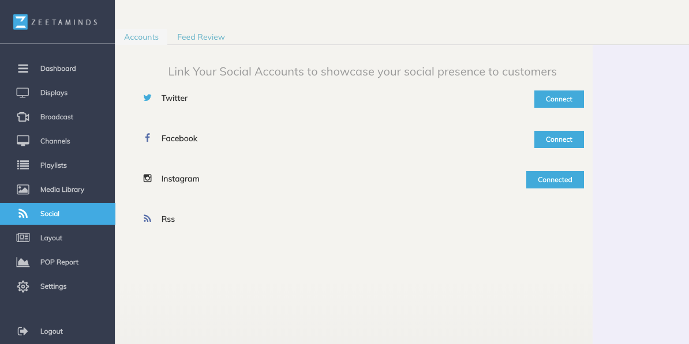Click the Instagram Connected button
This screenshot has height=344, width=689.
pyautogui.click(x=555, y=180)
